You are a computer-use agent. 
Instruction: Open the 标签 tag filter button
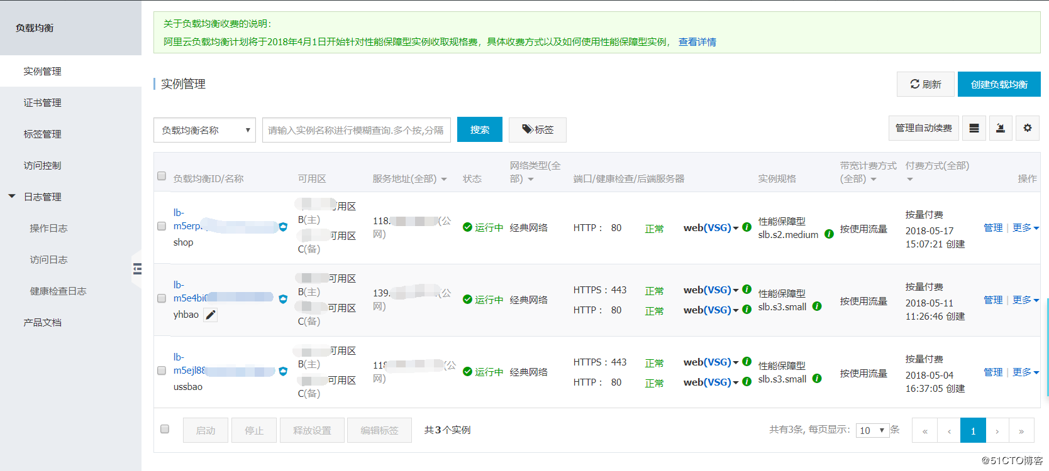pyautogui.click(x=538, y=129)
